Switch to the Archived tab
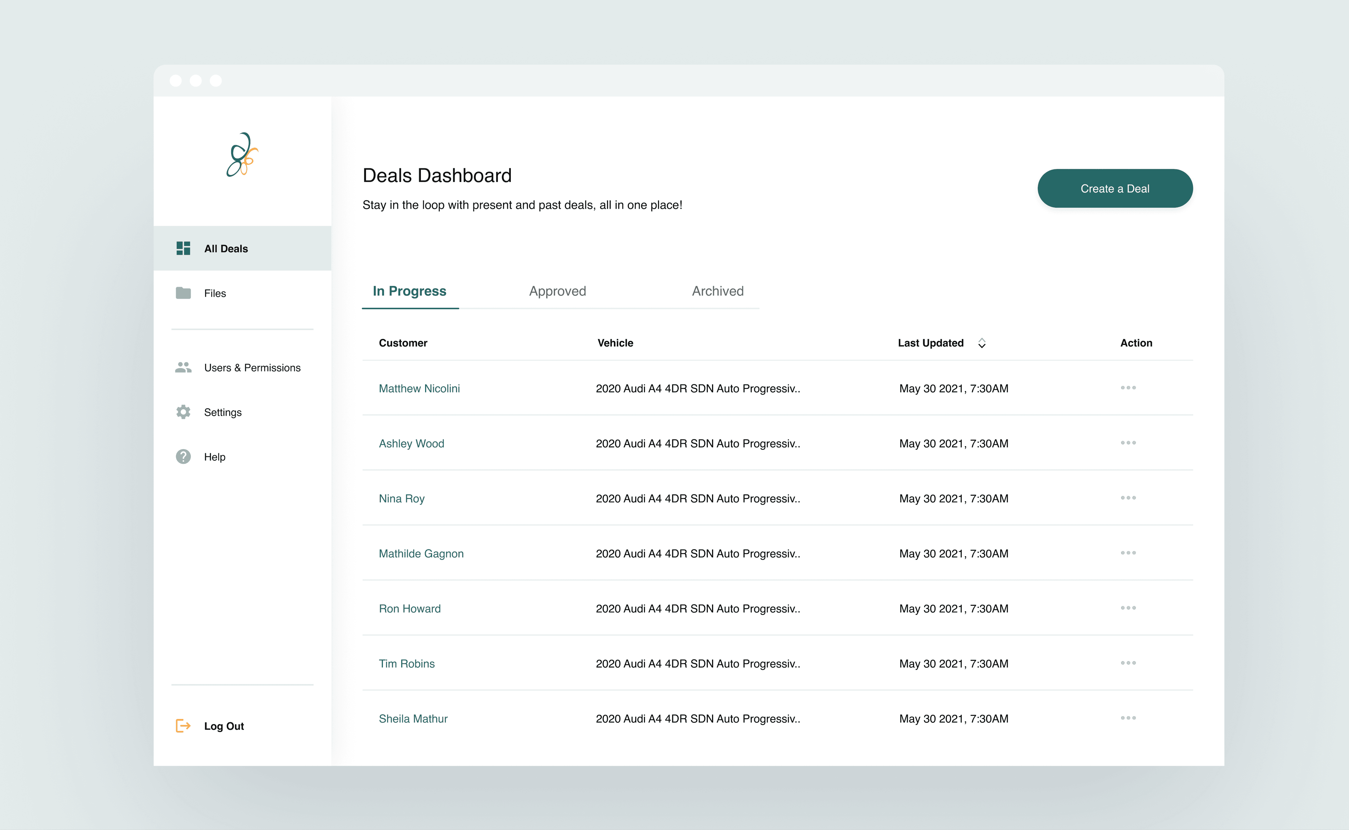1349x830 pixels. point(718,291)
